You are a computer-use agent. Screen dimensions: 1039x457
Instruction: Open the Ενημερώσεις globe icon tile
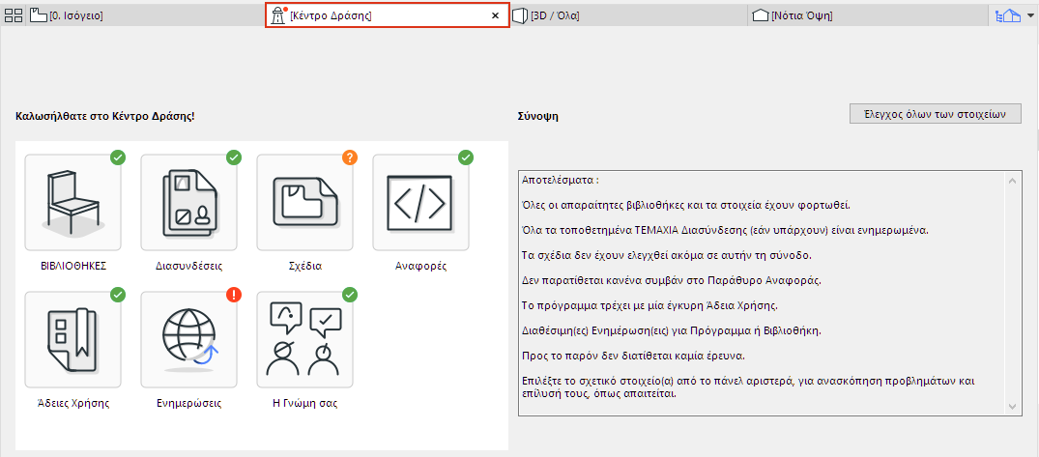[x=188, y=339]
